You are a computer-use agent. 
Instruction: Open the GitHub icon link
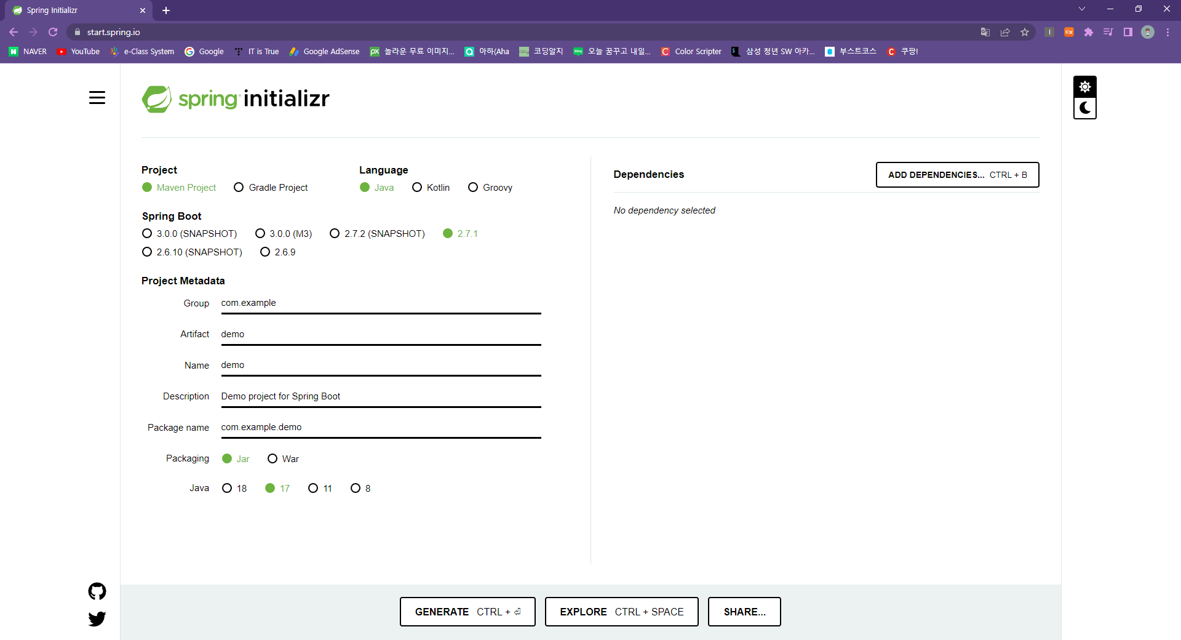(97, 591)
